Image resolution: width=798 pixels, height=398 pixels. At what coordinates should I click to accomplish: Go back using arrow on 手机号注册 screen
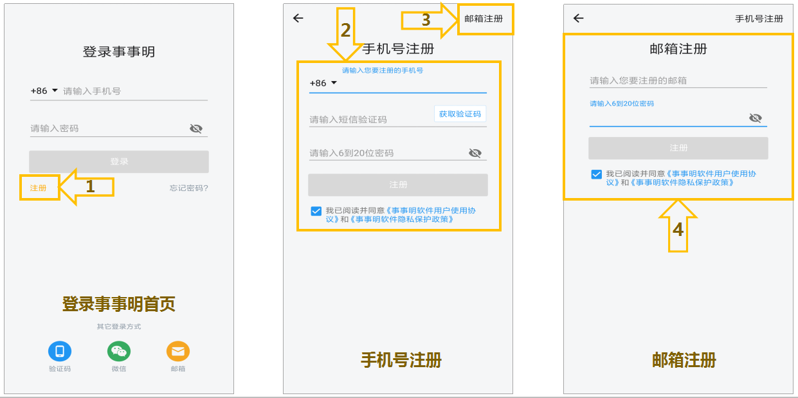[x=298, y=18]
